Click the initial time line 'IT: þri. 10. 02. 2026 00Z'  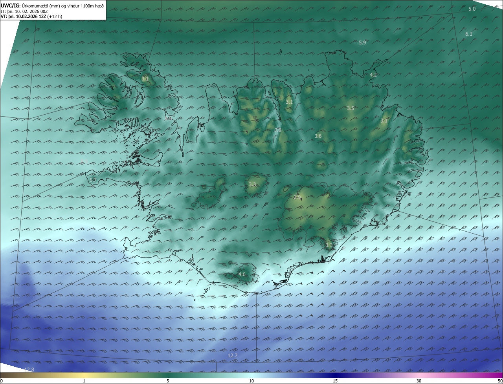coord(24,11)
